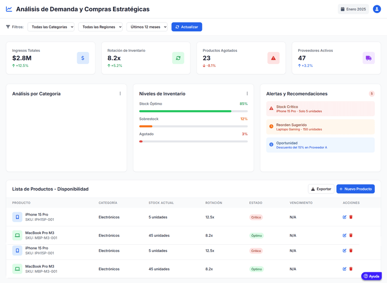Open the three-dot menu of Análisis por Categoría
This screenshot has width=387, height=283.
[x=120, y=93]
